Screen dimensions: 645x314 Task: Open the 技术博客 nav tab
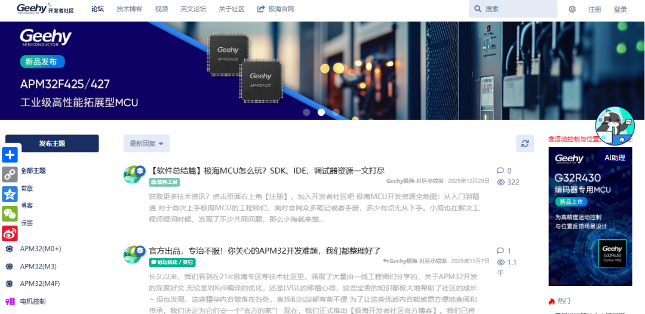click(x=129, y=9)
